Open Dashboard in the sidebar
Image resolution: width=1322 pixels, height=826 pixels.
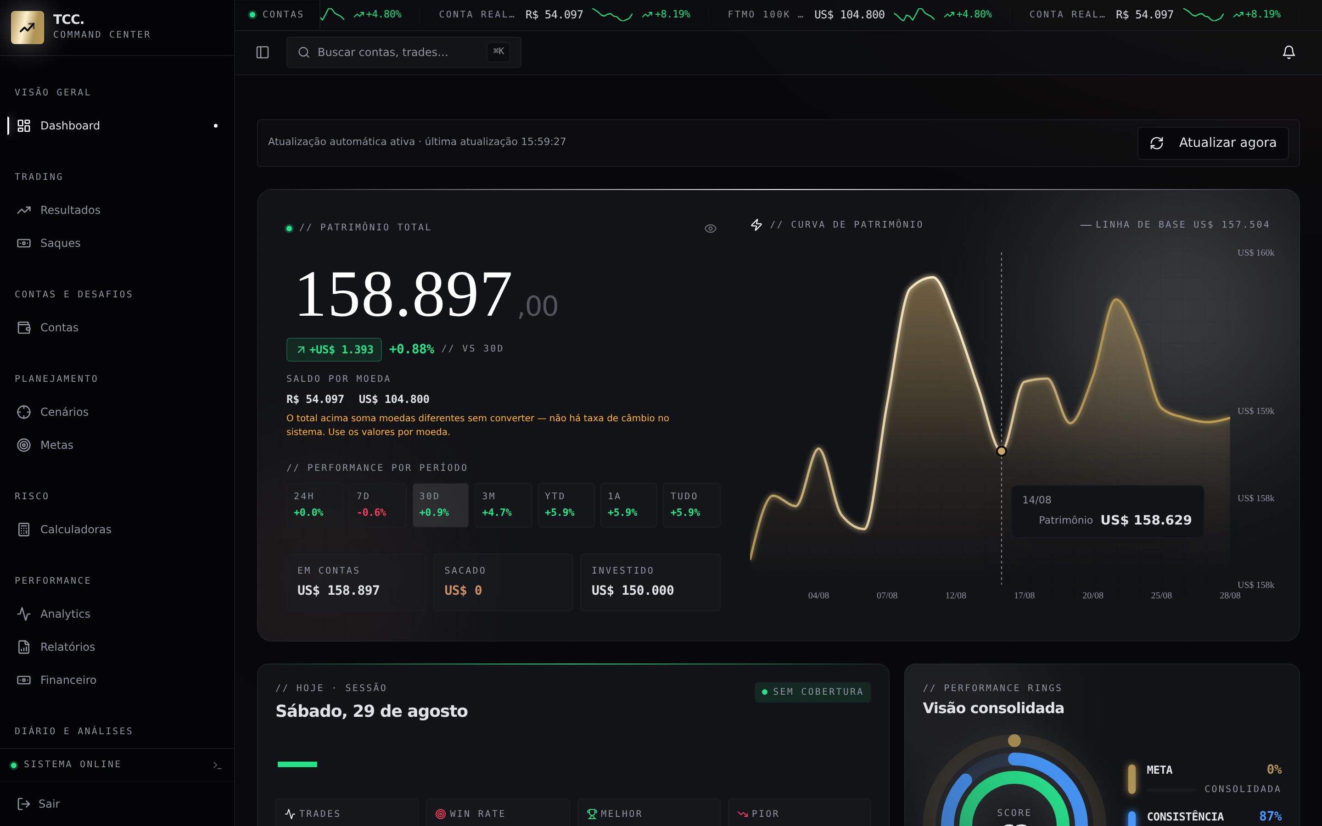point(117,126)
